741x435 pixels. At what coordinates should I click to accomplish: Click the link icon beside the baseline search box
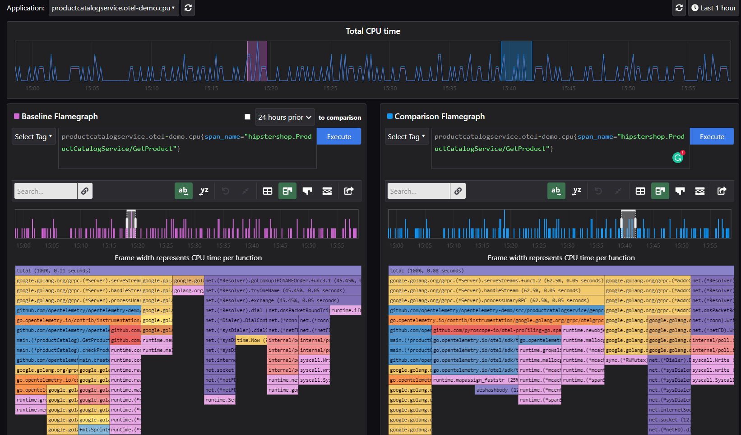point(85,191)
